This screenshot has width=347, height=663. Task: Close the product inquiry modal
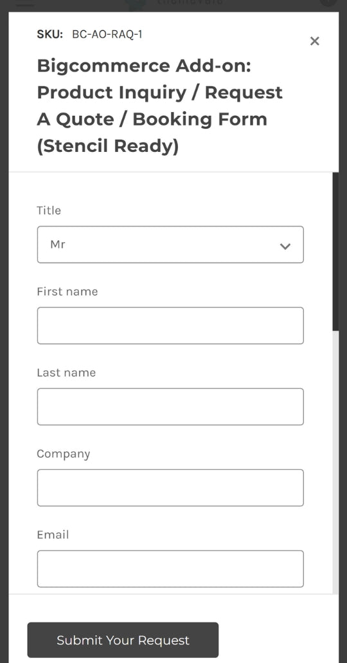coord(314,41)
